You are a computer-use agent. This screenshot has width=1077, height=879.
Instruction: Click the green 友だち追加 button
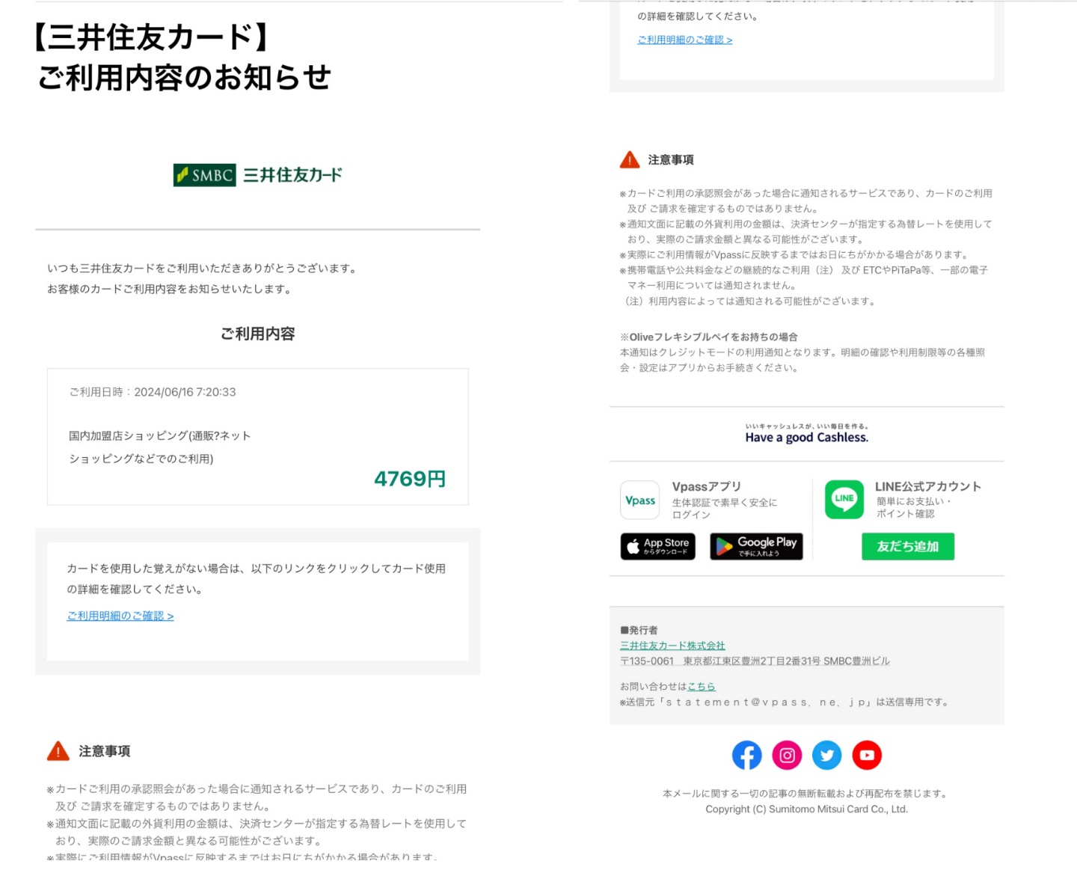coord(907,546)
